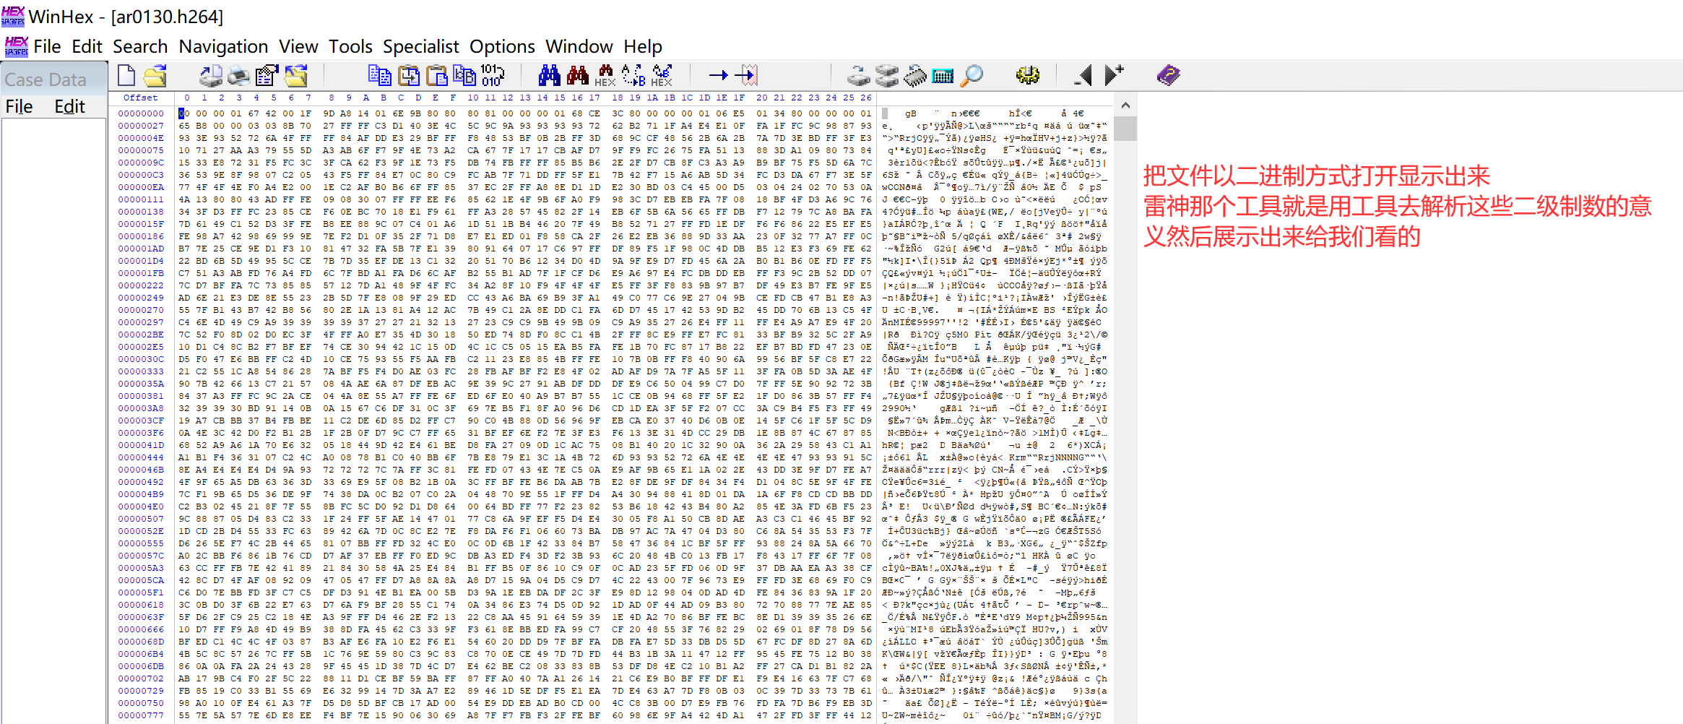The image size is (1683, 724).
Task: Click the Copy Hex Values icon
Action: click(464, 75)
